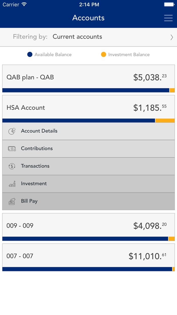Click the Account Details pie chart icon
Viewport: 177px width, 315px height.
(12, 131)
